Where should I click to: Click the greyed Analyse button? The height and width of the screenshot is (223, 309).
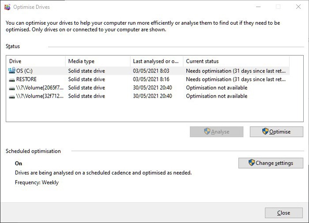[217, 132]
